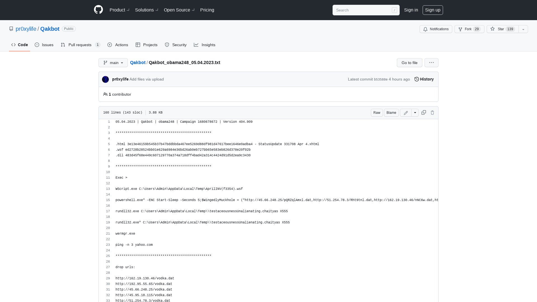The height and width of the screenshot is (302, 537).
Task: Click the History icon for commits
Action: 417,79
